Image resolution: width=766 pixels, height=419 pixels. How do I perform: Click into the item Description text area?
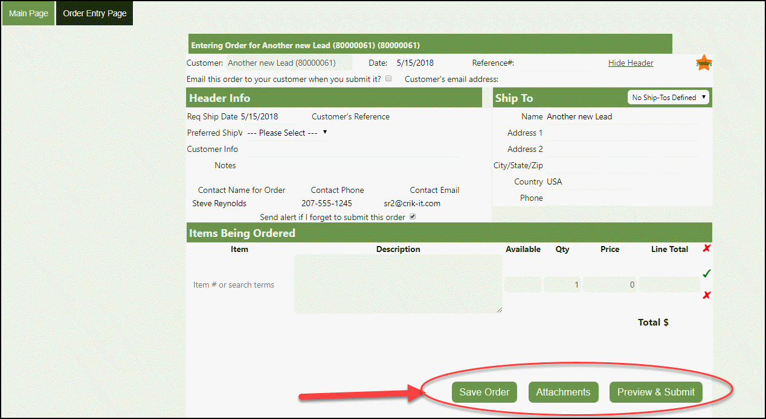click(x=397, y=283)
